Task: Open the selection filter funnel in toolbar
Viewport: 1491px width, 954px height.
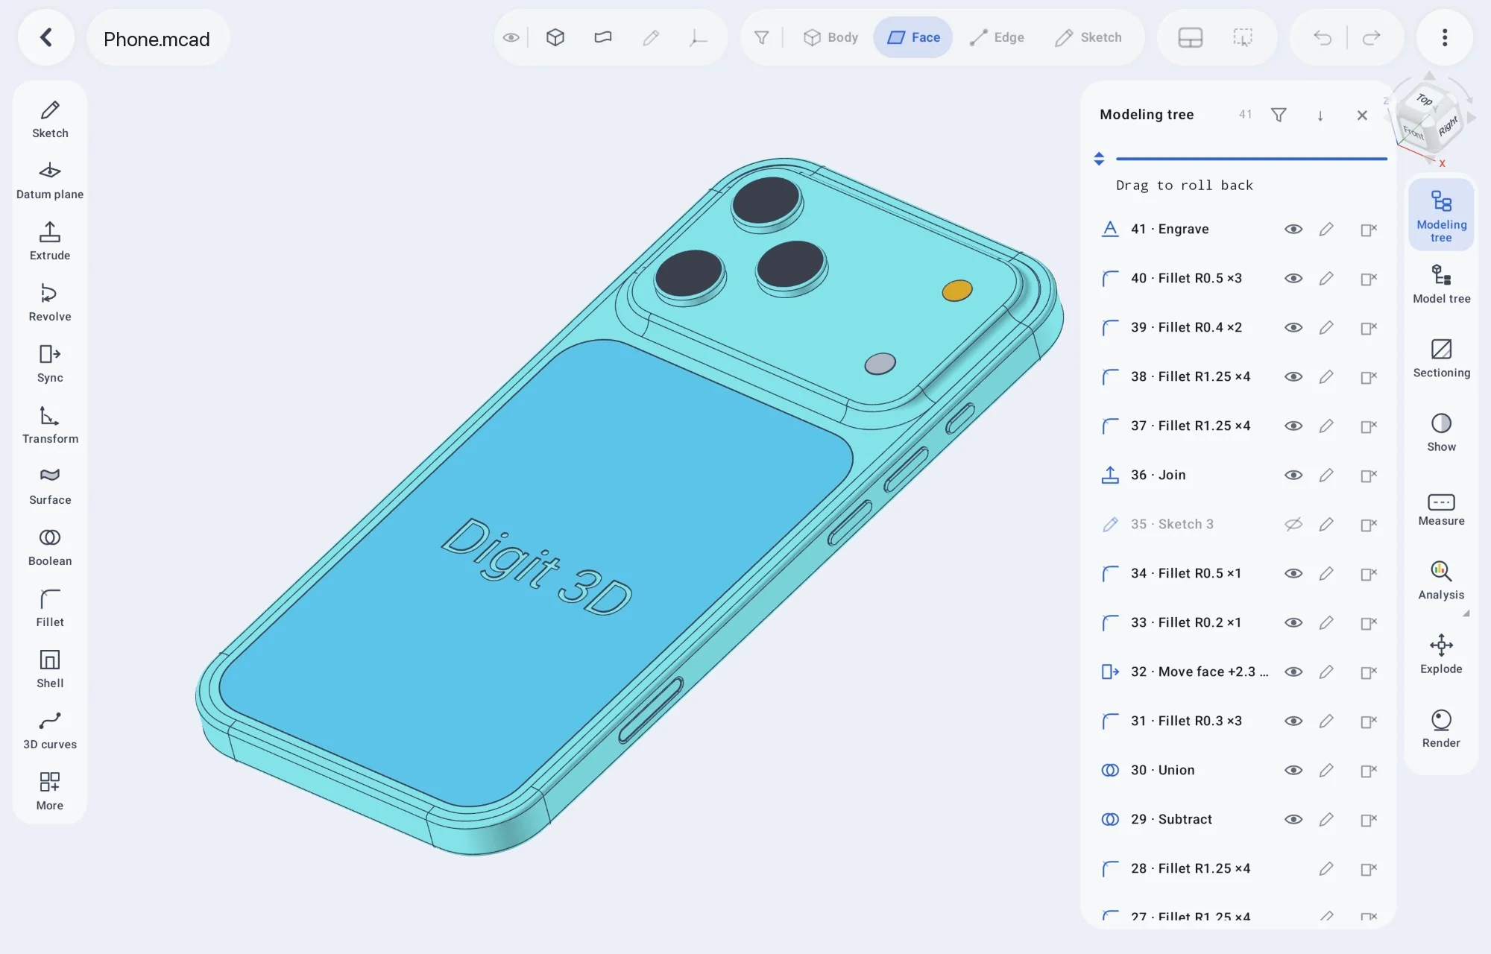Action: coord(761,37)
